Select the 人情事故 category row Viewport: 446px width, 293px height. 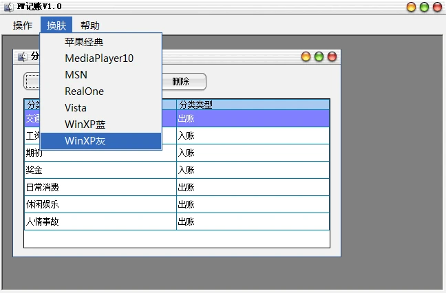177,221
